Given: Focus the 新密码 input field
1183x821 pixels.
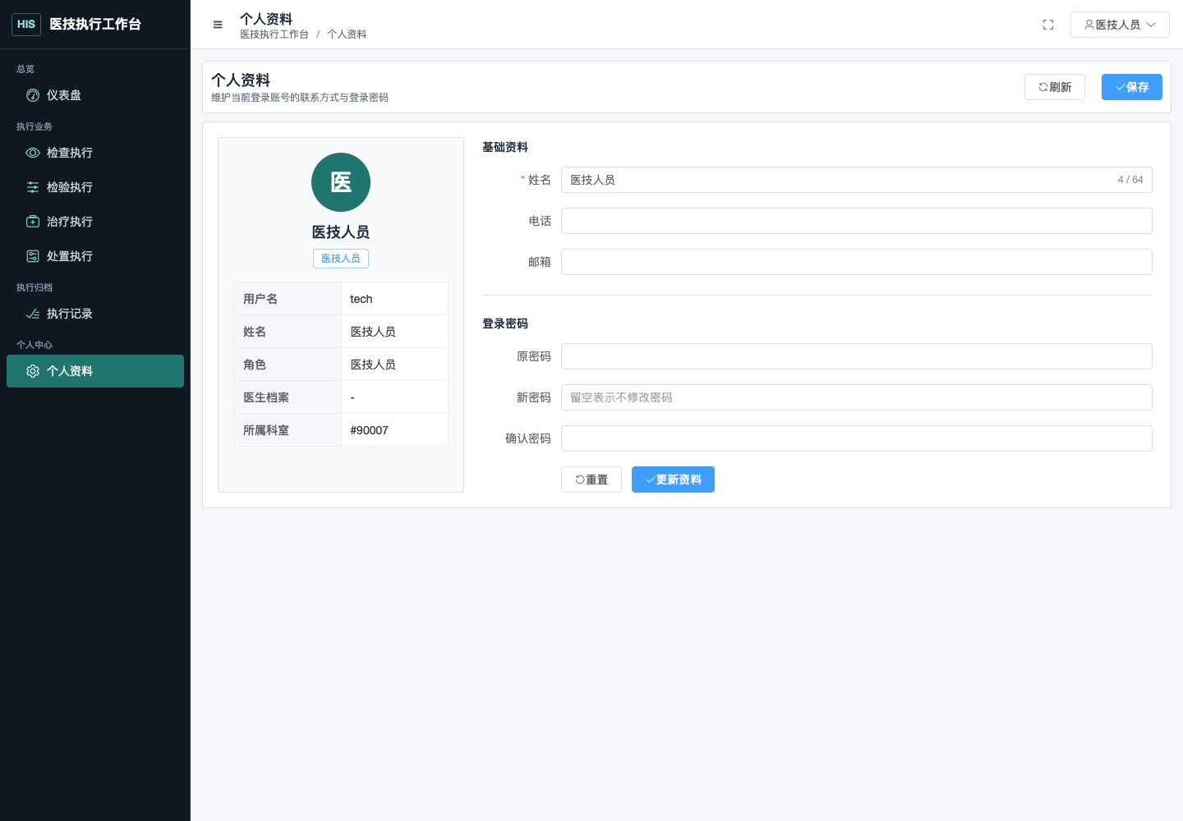Looking at the screenshot, I should [857, 397].
